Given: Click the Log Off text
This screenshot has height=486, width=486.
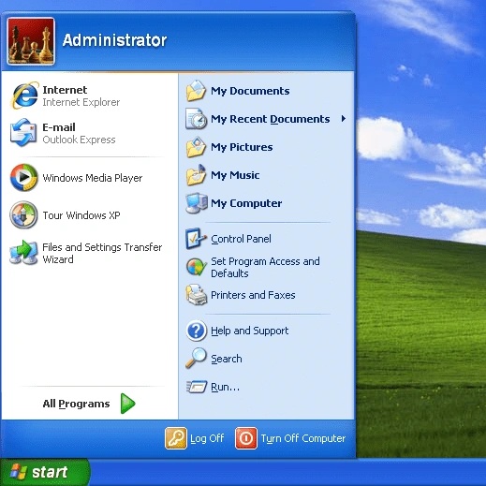Looking at the screenshot, I should (x=207, y=438).
